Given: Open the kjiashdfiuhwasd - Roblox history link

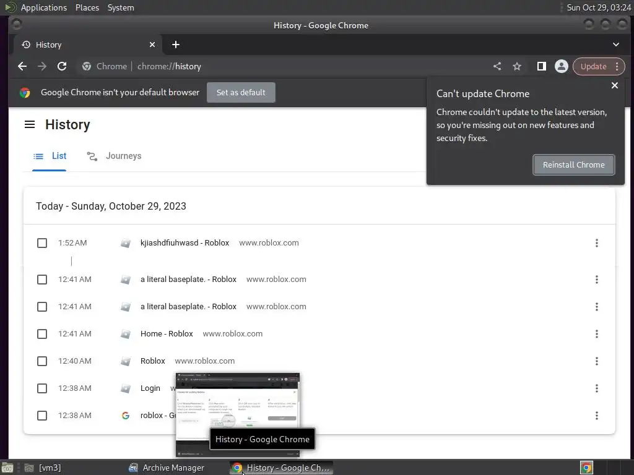Looking at the screenshot, I should pyautogui.click(x=185, y=242).
